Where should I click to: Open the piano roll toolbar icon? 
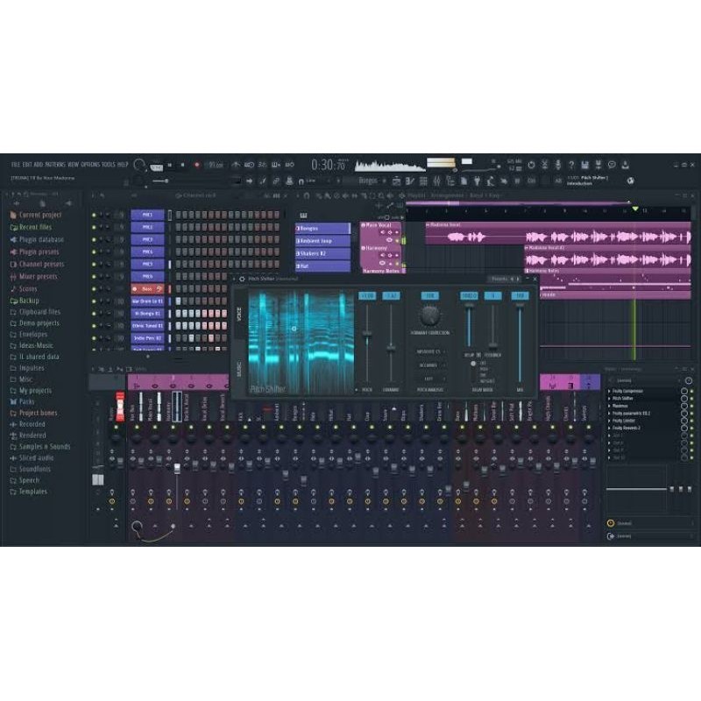coord(409,181)
